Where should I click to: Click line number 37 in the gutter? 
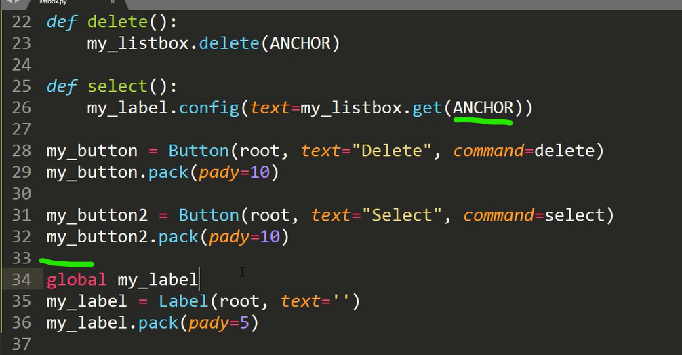click(x=22, y=344)
